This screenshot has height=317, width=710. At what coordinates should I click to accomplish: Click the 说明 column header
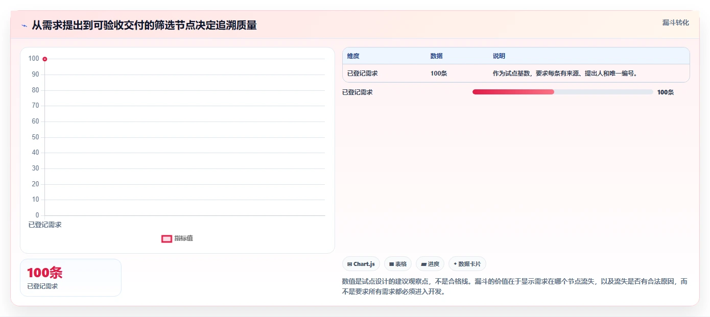[499, 56]
